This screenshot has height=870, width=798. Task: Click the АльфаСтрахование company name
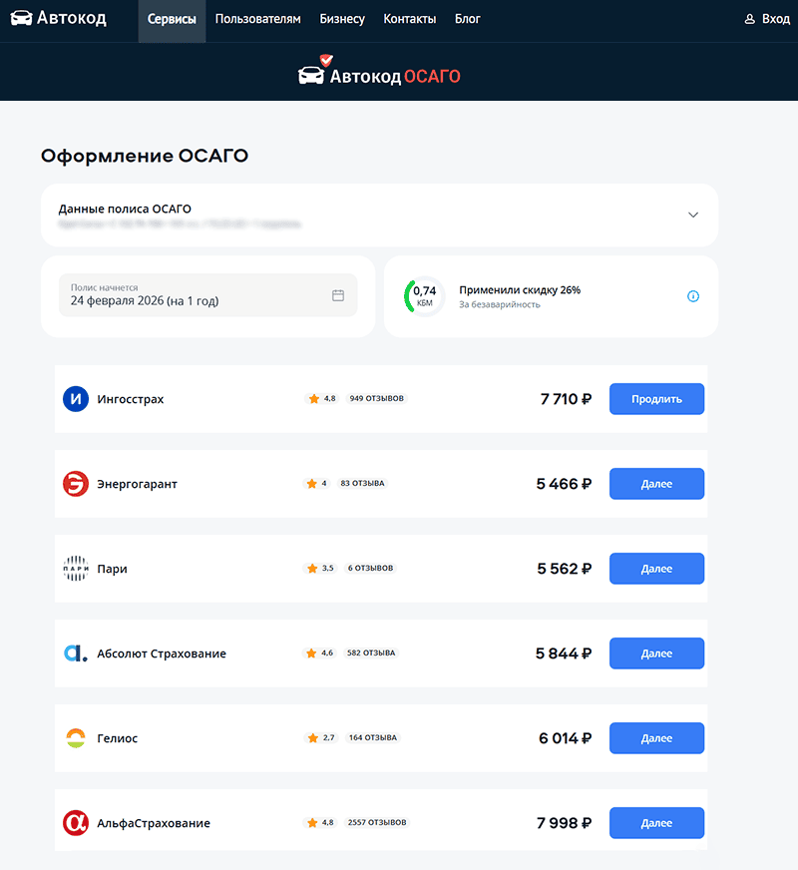pyautogui.click(x=154, y=823)
